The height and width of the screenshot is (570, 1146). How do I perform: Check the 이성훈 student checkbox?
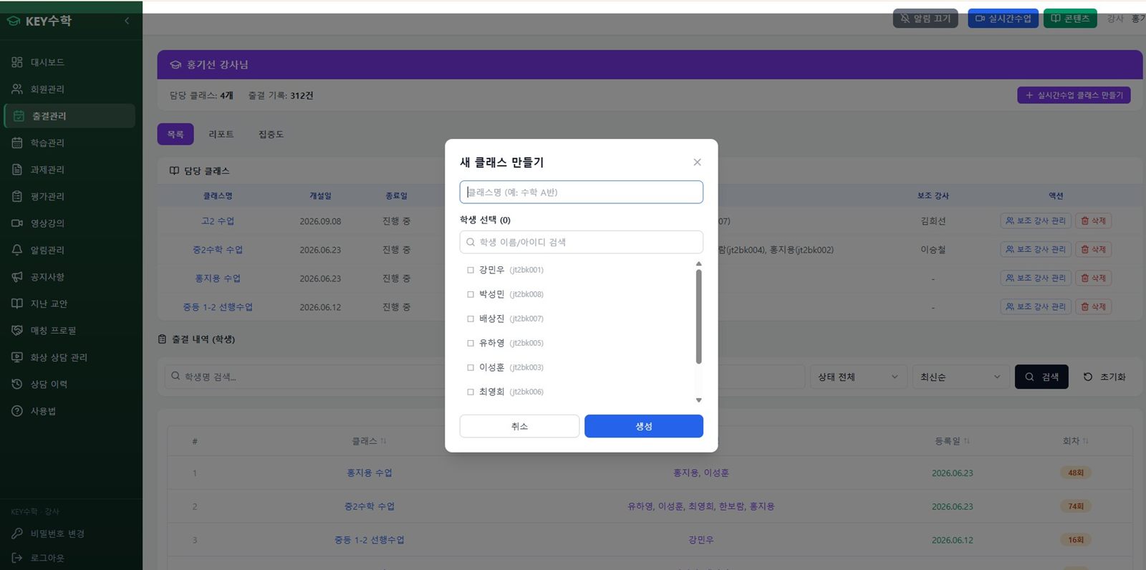point(471,367)
